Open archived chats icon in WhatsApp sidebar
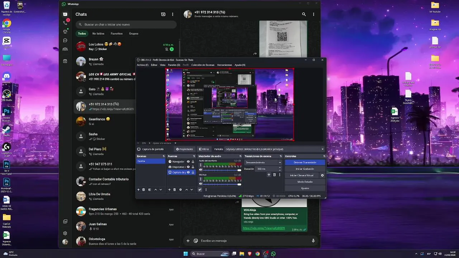The height and width of the screenshot is (258, 459). 65,61
